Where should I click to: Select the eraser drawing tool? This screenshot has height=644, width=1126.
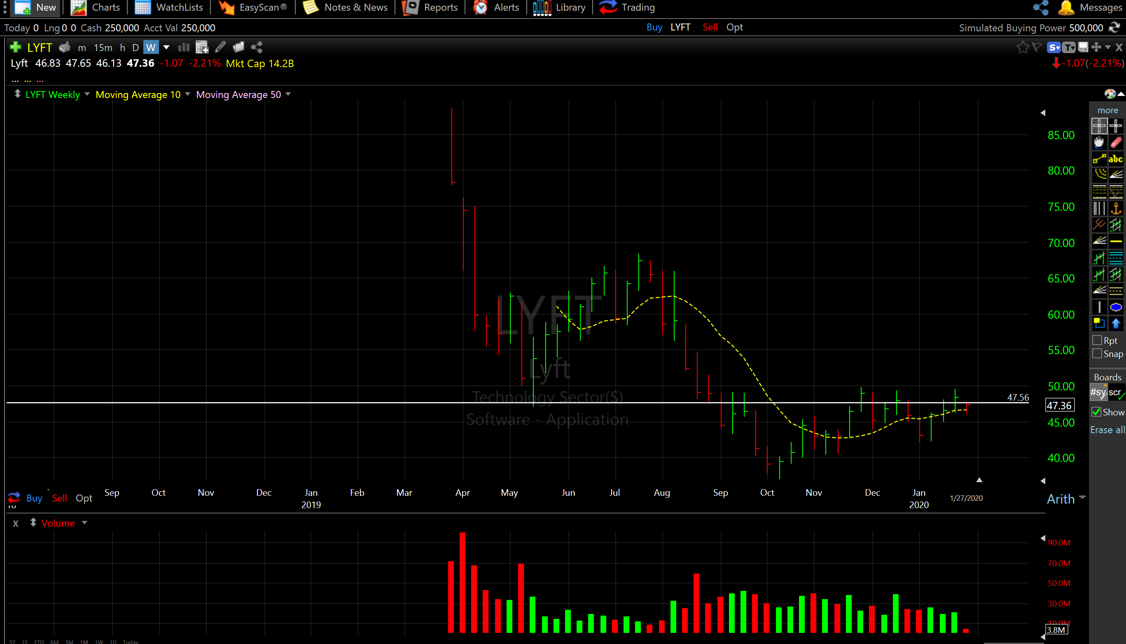click(x=1116, y=142)
